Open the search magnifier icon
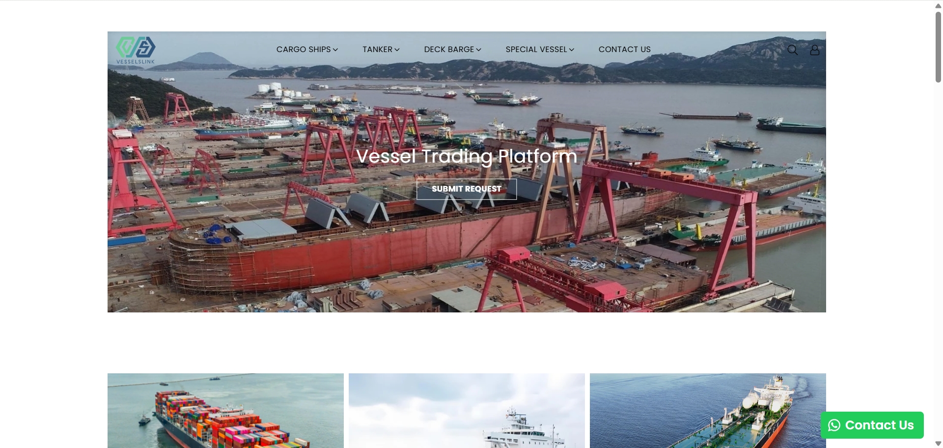The width and height of the screenshot is (943, 448). point(792,50)
